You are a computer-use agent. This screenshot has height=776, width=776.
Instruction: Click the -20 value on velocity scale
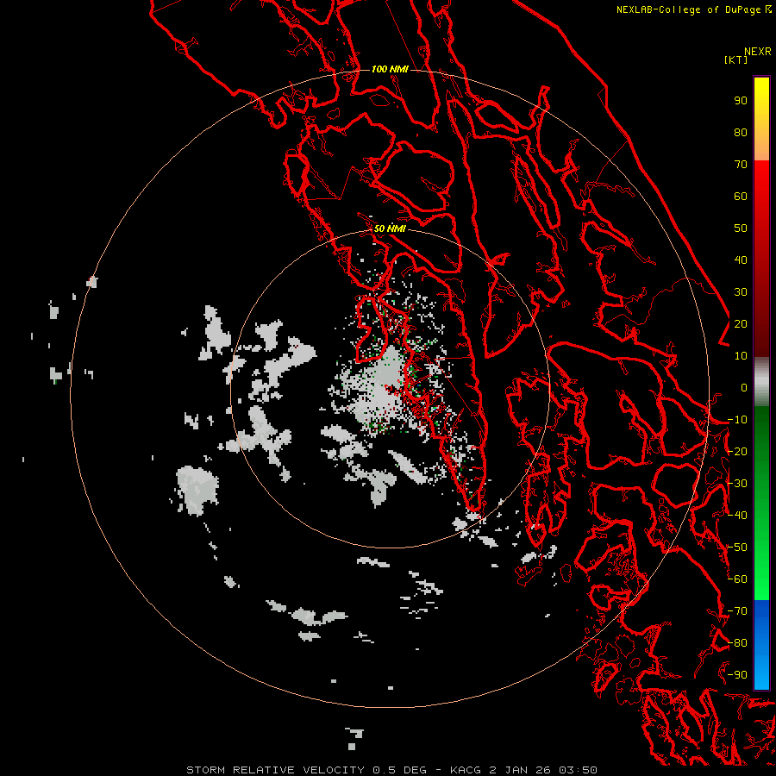[737, 451]
